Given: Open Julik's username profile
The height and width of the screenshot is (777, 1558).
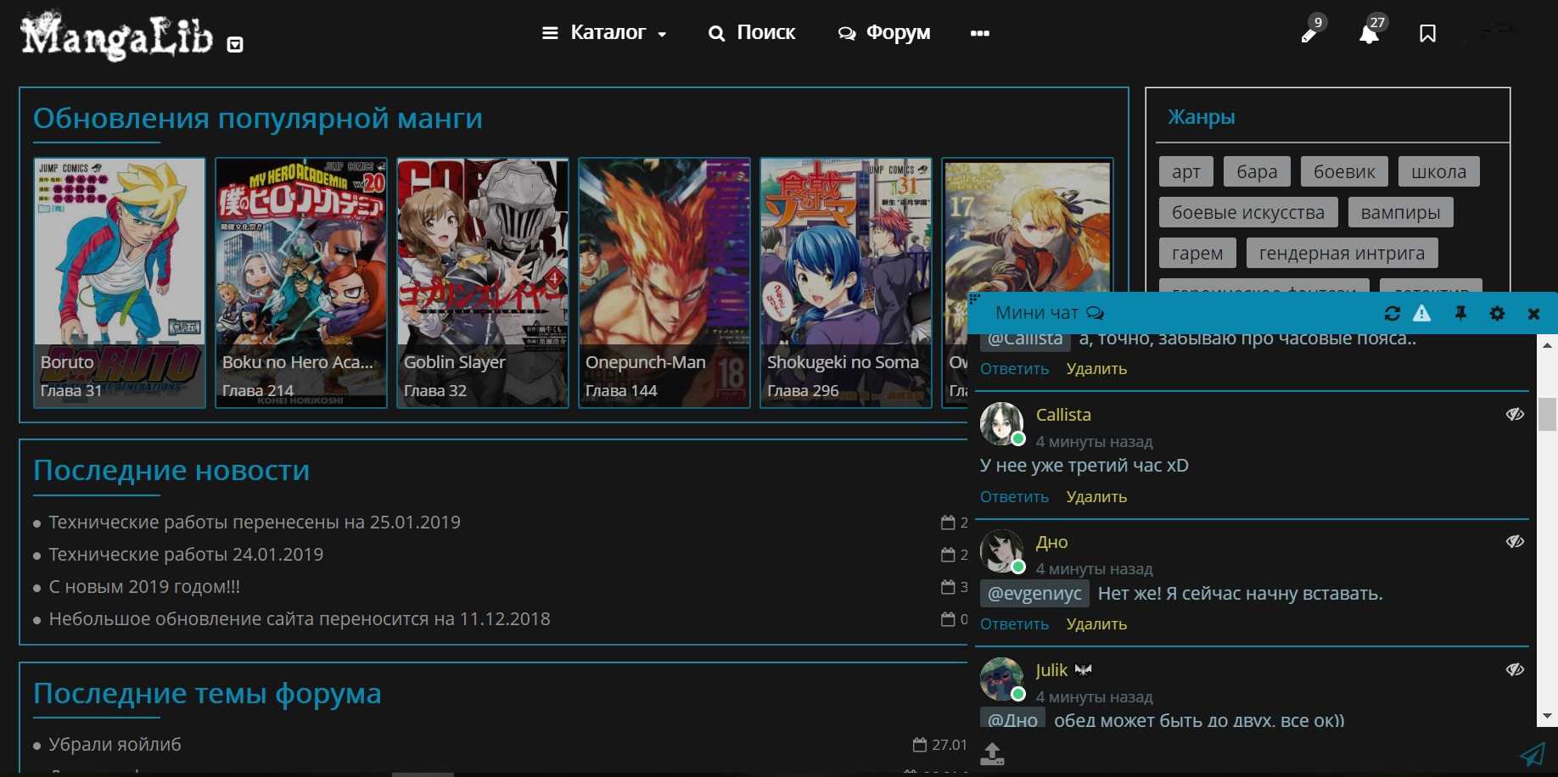Looking at the screenshot, I should 1051,670.
